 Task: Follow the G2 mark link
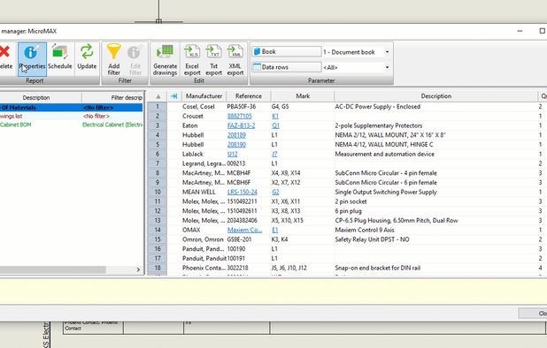[x=275, y=192]
